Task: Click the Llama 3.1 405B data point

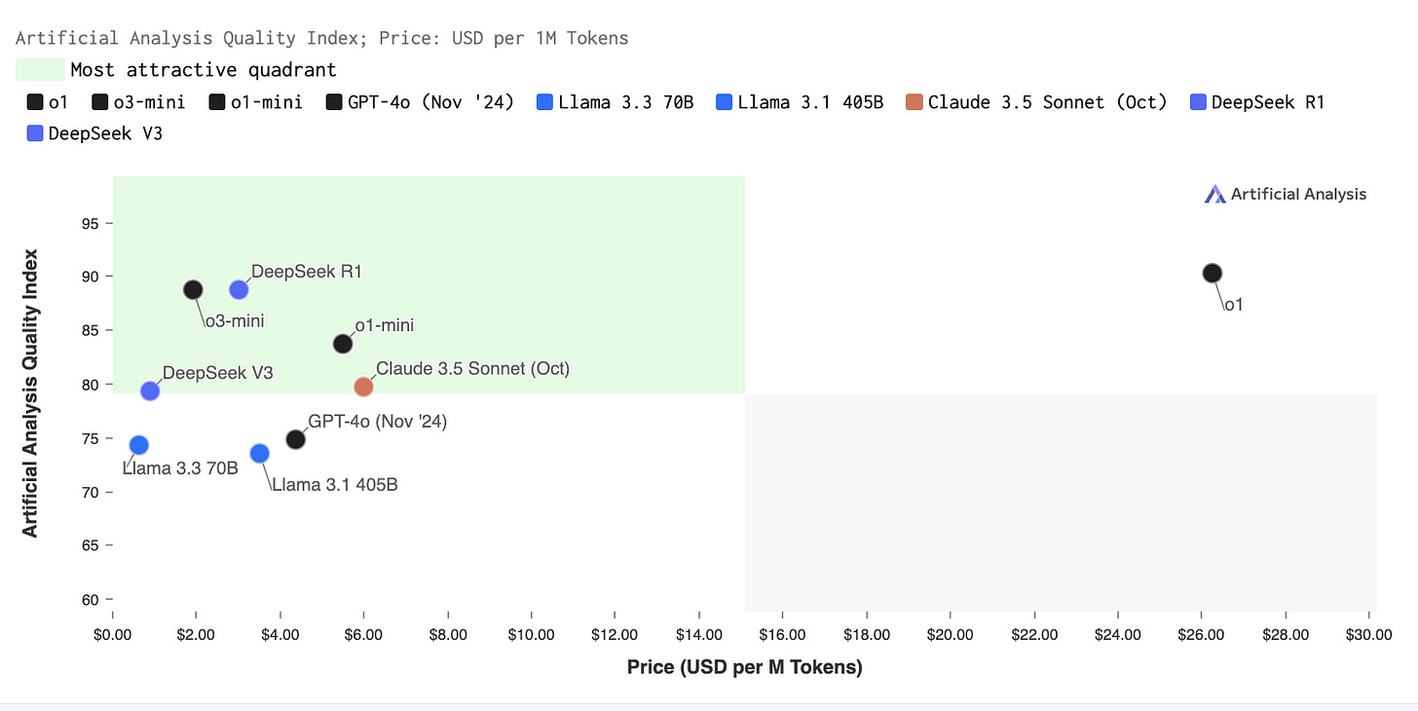Action: tap(259, 453)
